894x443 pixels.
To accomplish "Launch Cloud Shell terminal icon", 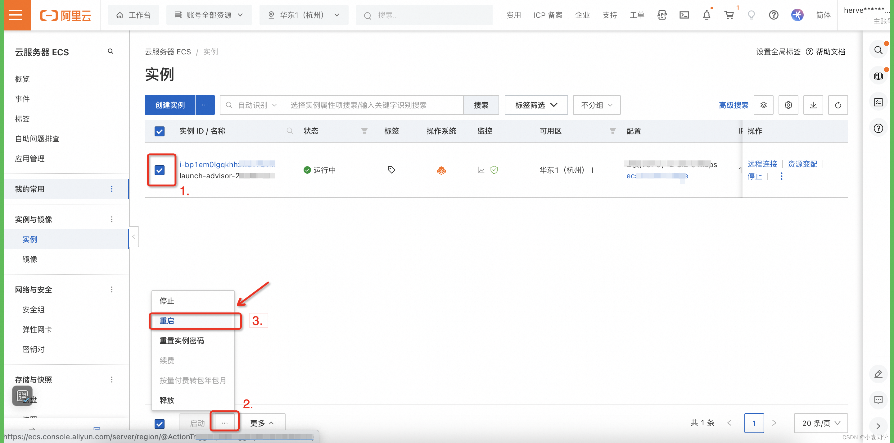I will coord(684,15).
